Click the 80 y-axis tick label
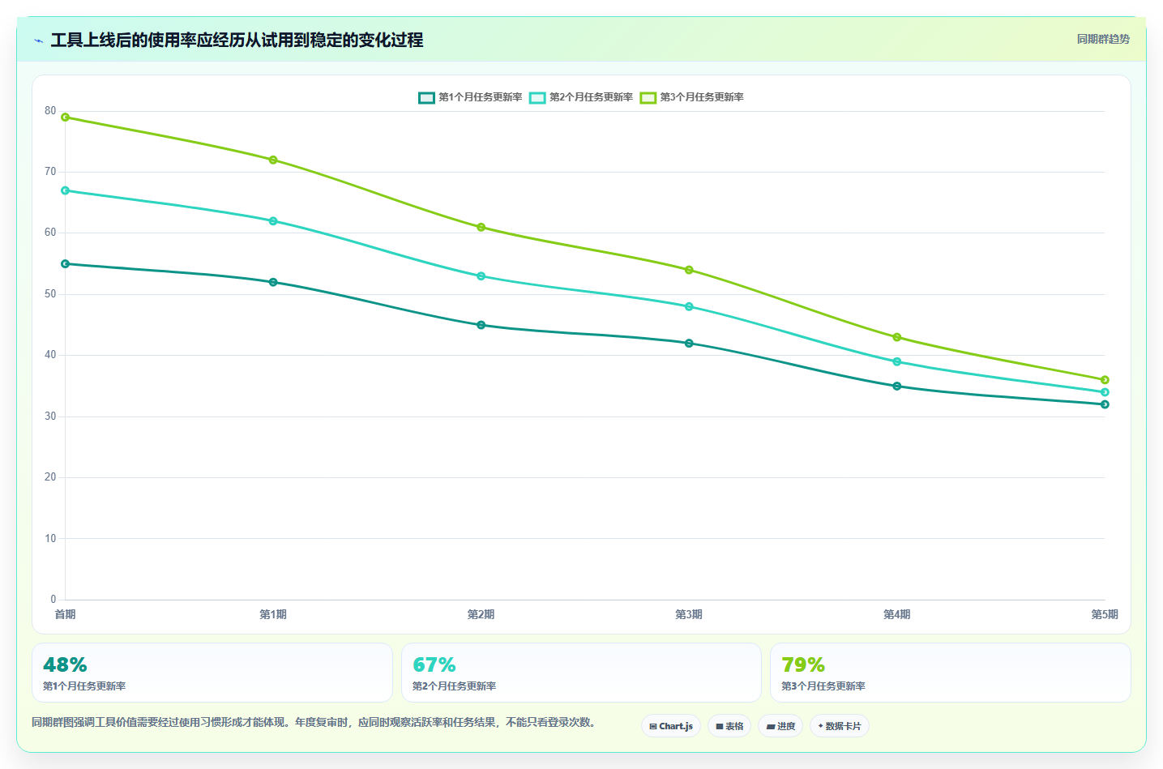Screen dimensions: 1163x769 (51, 111)
